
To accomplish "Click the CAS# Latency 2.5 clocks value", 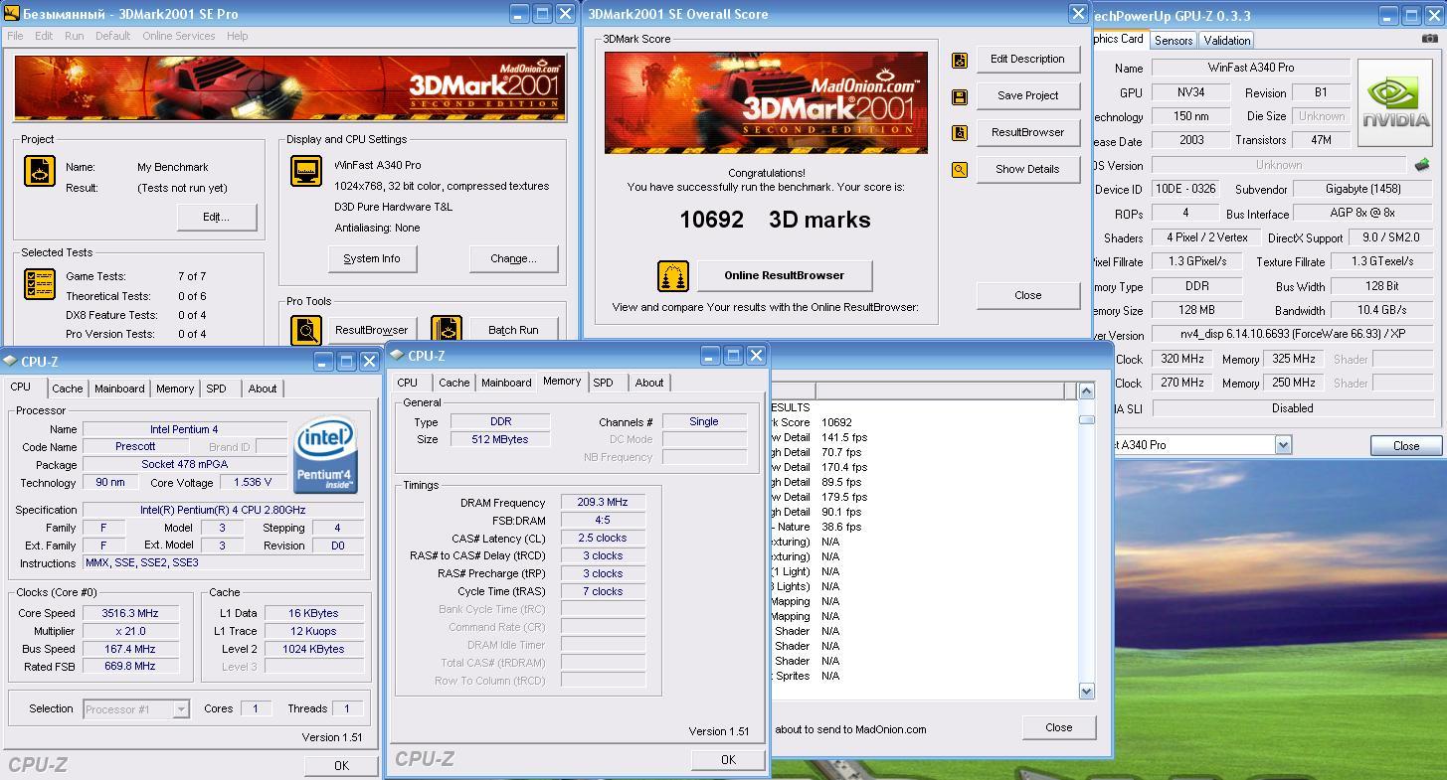I will click(x=603, y=539).
